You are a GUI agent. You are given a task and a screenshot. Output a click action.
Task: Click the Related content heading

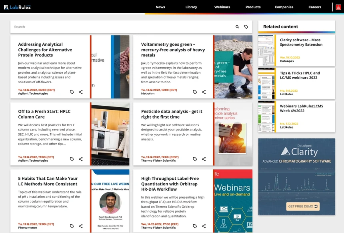(x=280, y=26)
